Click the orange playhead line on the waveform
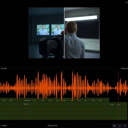Viewport: 128px width, 128px height. pyautogui.click(x=118, y=95)
